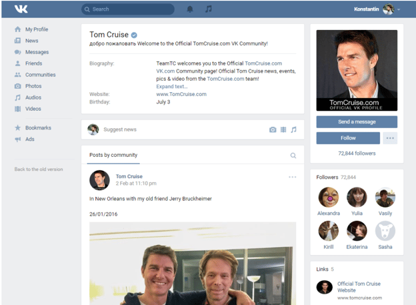
Task: Attach video via film icon
Action: [283, 129]
